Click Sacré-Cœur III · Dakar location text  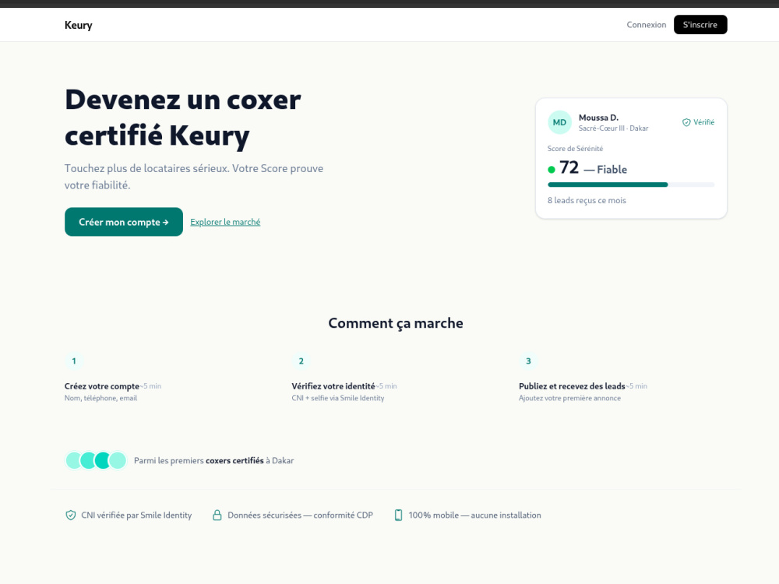point(614,128)
